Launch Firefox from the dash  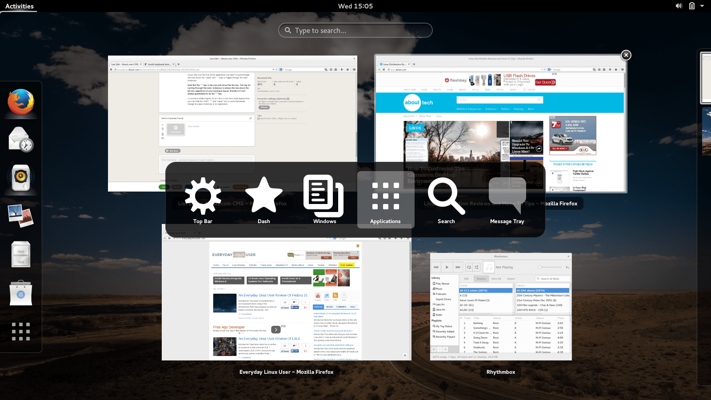[x=21, y=102]
